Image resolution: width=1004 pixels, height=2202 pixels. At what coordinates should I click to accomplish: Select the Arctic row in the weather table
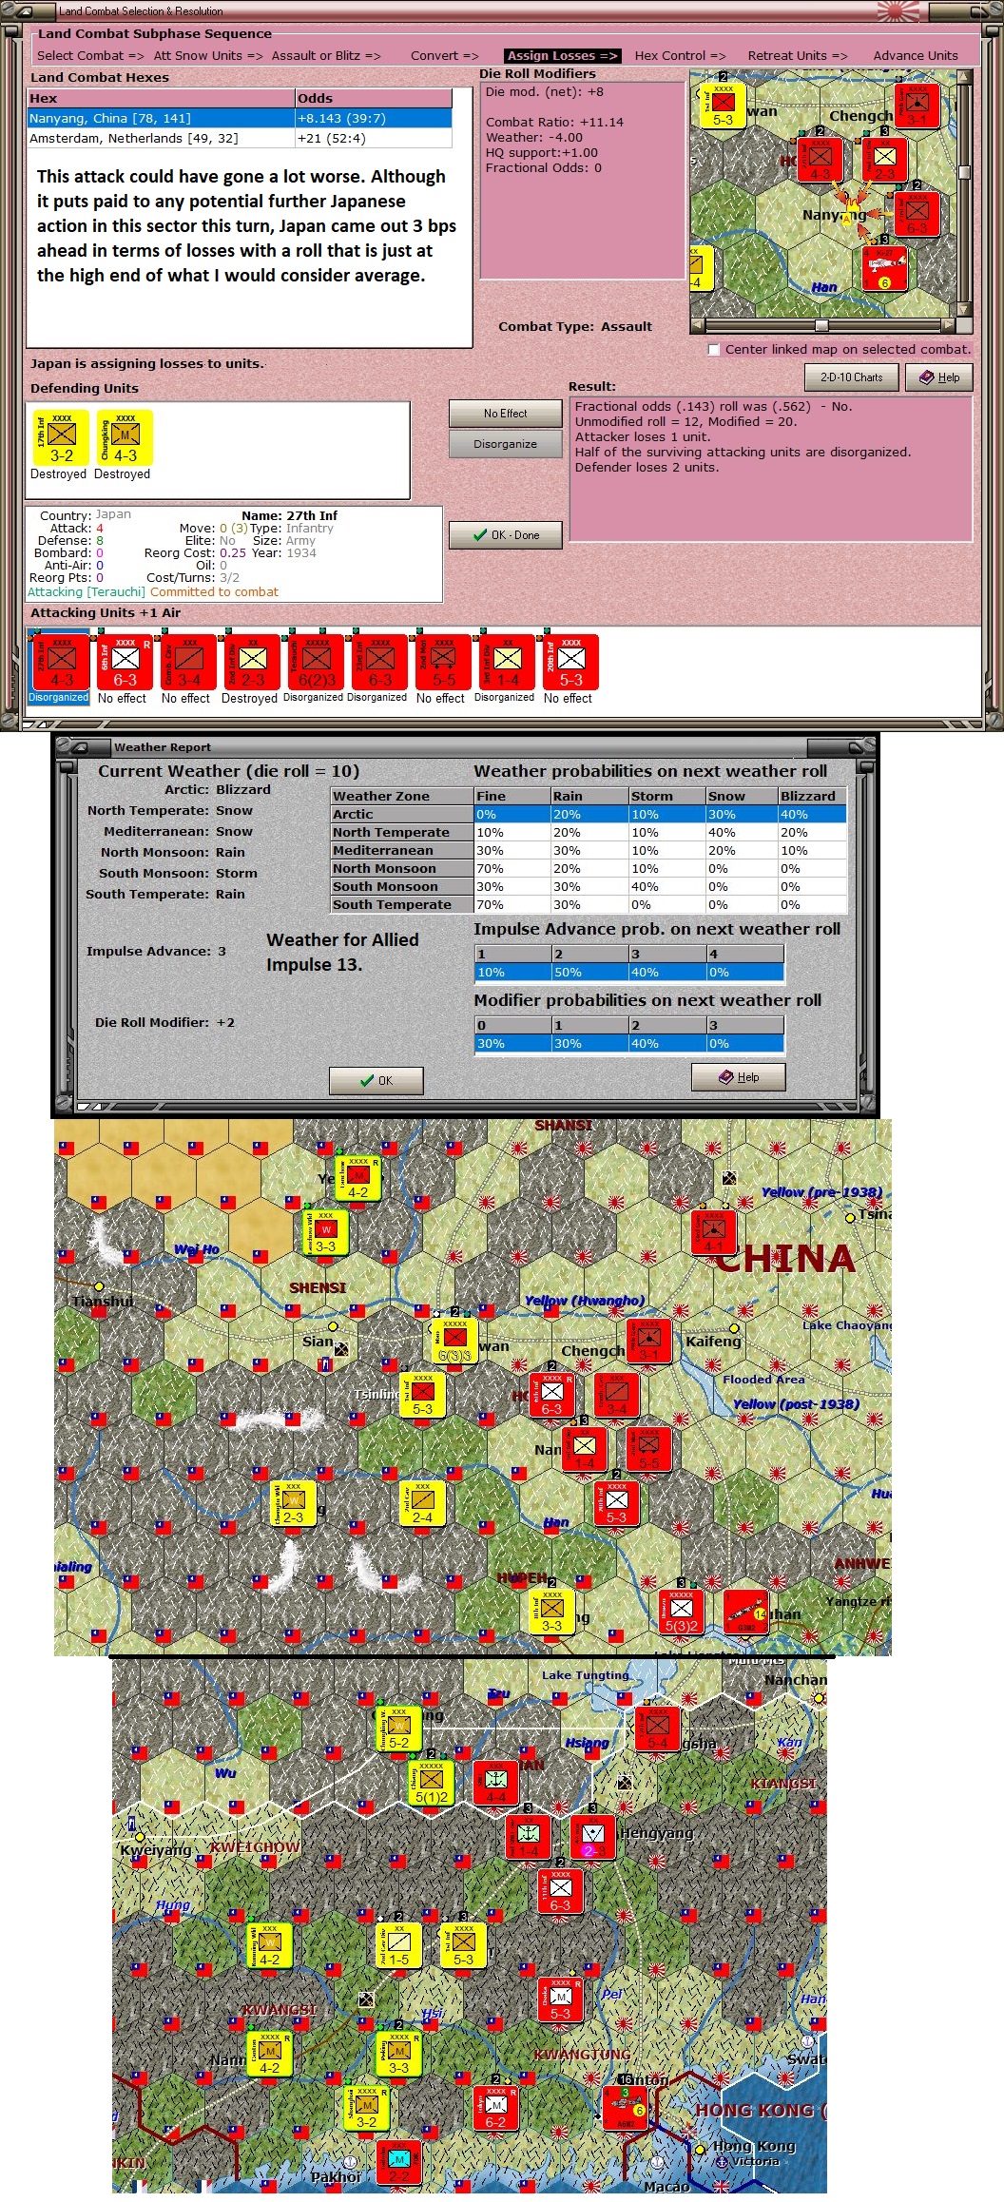tap(589, 814)
